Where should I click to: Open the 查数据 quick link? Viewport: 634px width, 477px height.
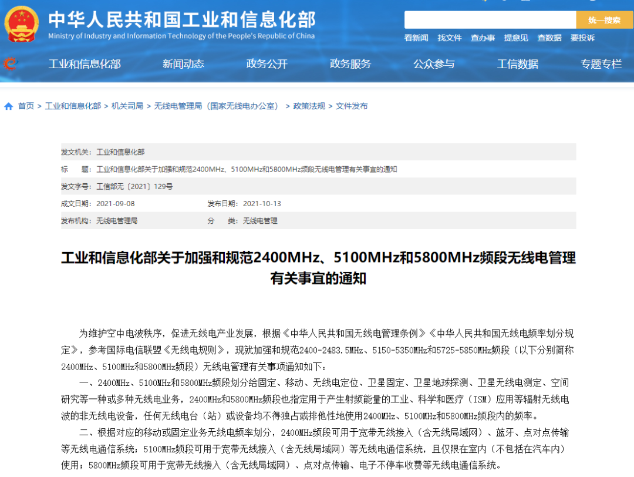click(549, 38)
